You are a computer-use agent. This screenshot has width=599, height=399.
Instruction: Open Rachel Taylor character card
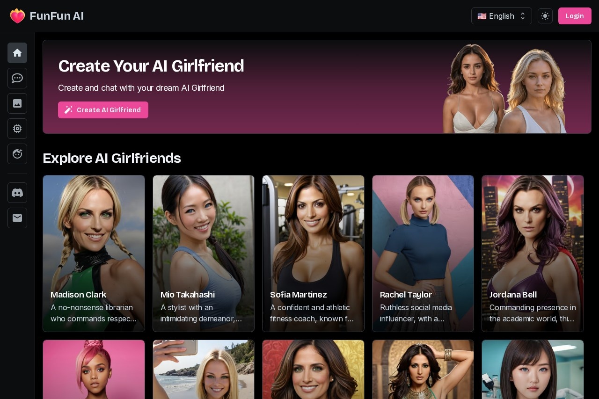tap(423, 254)
